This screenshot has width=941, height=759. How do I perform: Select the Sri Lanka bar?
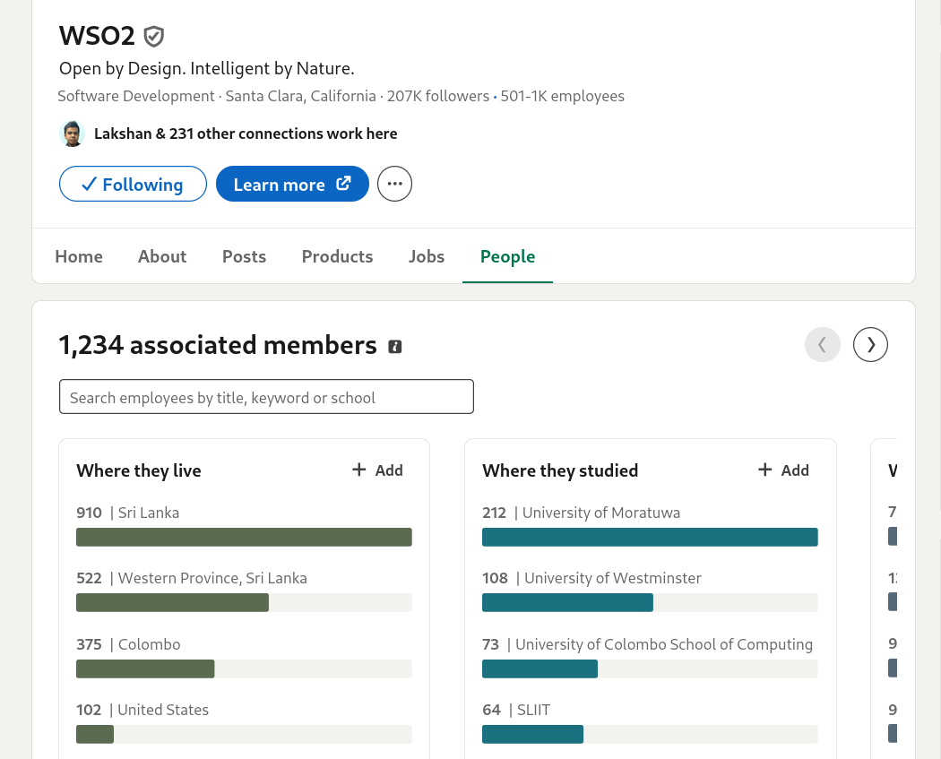point(245,537)
